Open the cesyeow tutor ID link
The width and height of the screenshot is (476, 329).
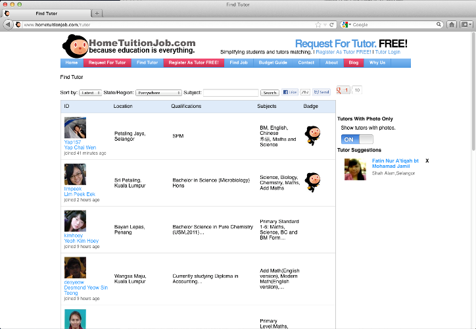click(74, 282)
